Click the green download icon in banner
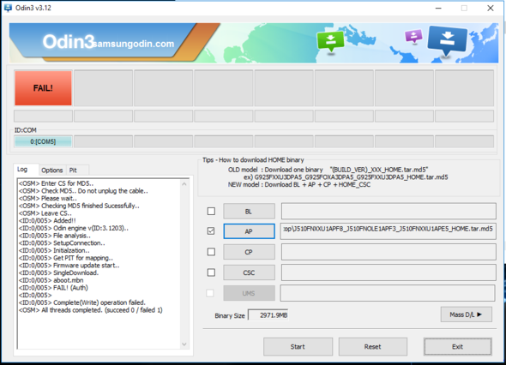 point(330,41)
